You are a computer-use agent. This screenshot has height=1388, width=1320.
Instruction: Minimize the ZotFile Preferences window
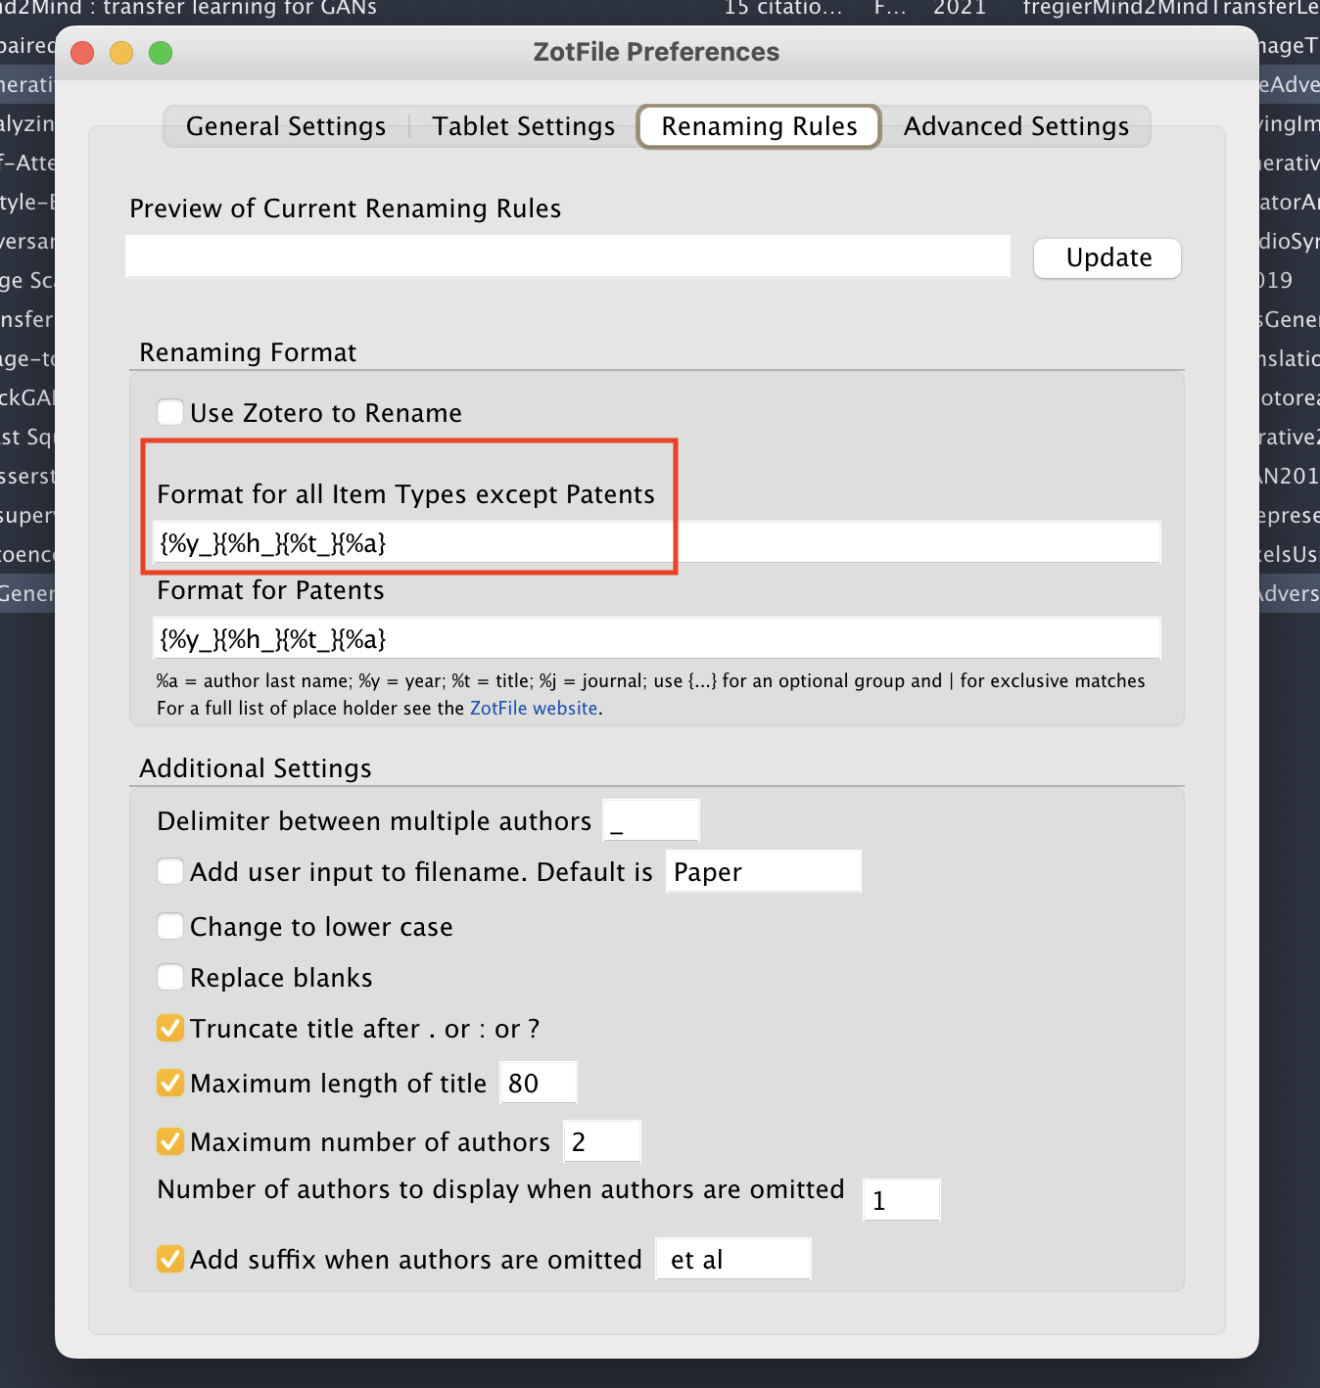121,53
